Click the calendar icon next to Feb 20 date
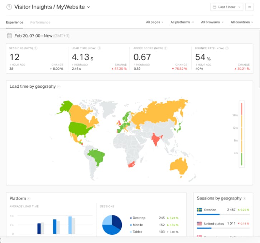 (9, 36)
